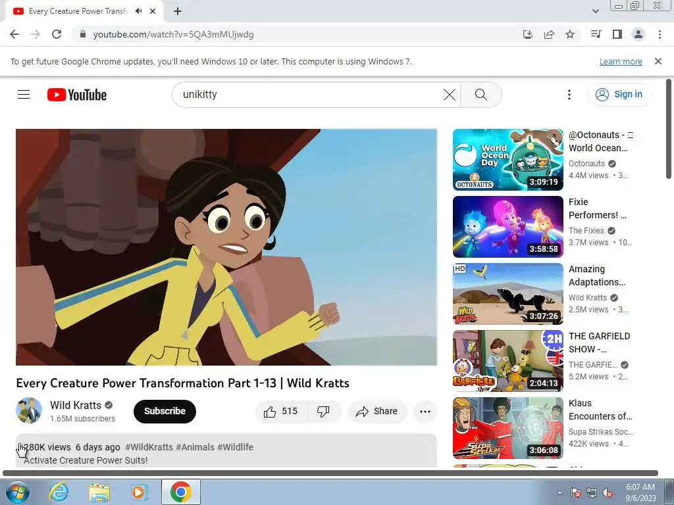Click the site lock icon

coord(83,34)
